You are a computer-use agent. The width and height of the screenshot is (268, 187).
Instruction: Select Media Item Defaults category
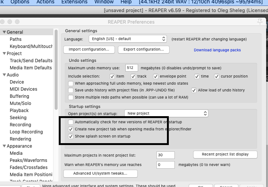pyautogui.click(x=31, y=68)
